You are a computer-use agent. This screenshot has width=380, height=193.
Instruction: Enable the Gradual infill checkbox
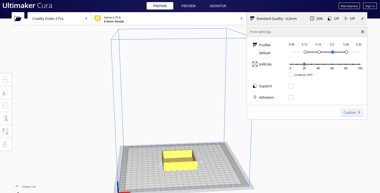pyautogui.click(x=291, y=75)
